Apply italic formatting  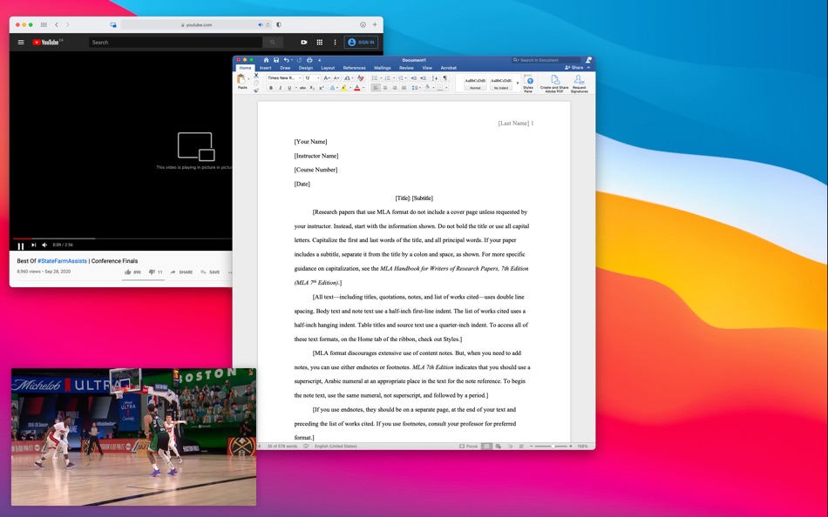[x=280, y=88]
